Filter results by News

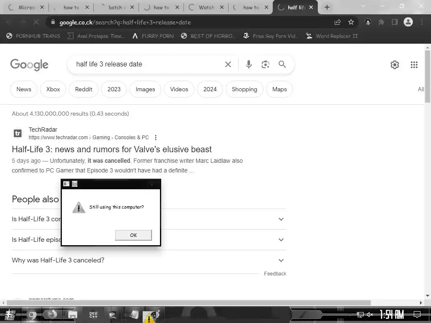tap(24, 89)
